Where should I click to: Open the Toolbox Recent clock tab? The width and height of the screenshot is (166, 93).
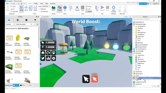26,20
